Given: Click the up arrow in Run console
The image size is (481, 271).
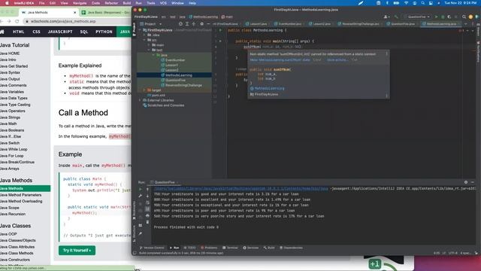Looking at the screenshot, I should [x=147, y=189].
